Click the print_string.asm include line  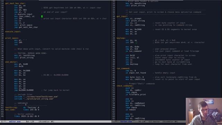34,99
